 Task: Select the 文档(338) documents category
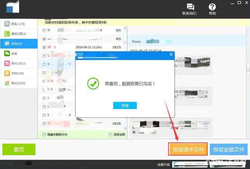(19, 73)
